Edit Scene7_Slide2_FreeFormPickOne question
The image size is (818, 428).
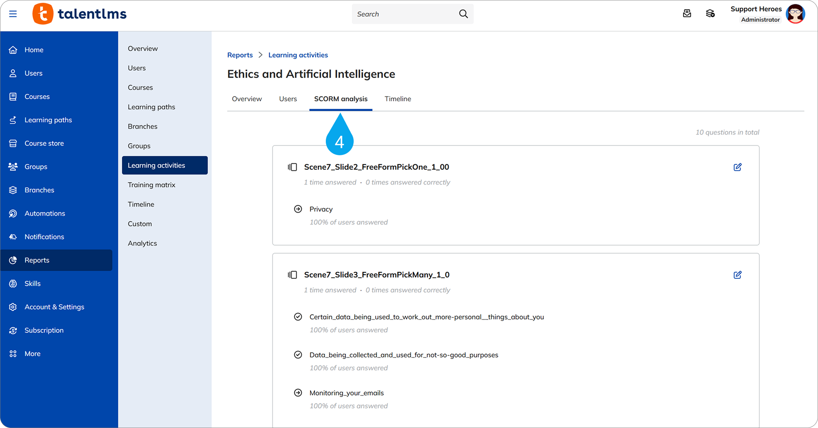(x=737, y=167)
